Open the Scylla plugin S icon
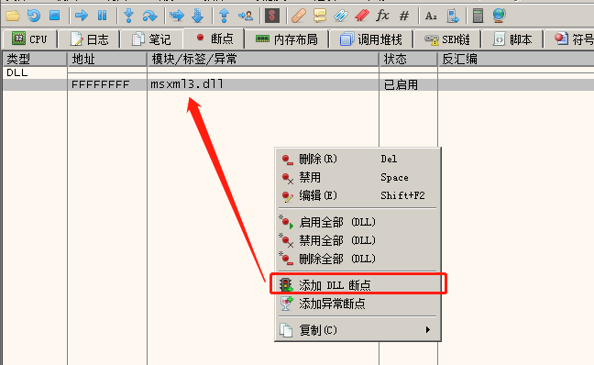This screenshot has height=365, width=594. 272,16
